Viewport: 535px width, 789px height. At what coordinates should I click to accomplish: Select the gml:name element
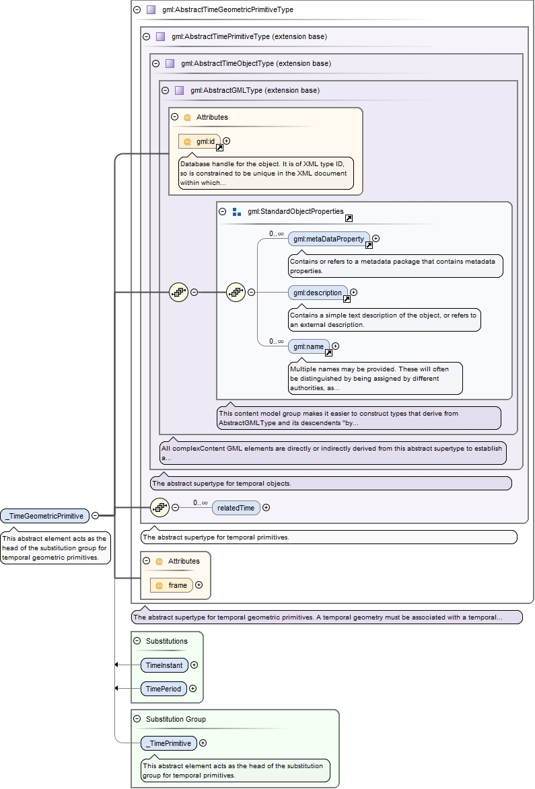coord(309,346)
